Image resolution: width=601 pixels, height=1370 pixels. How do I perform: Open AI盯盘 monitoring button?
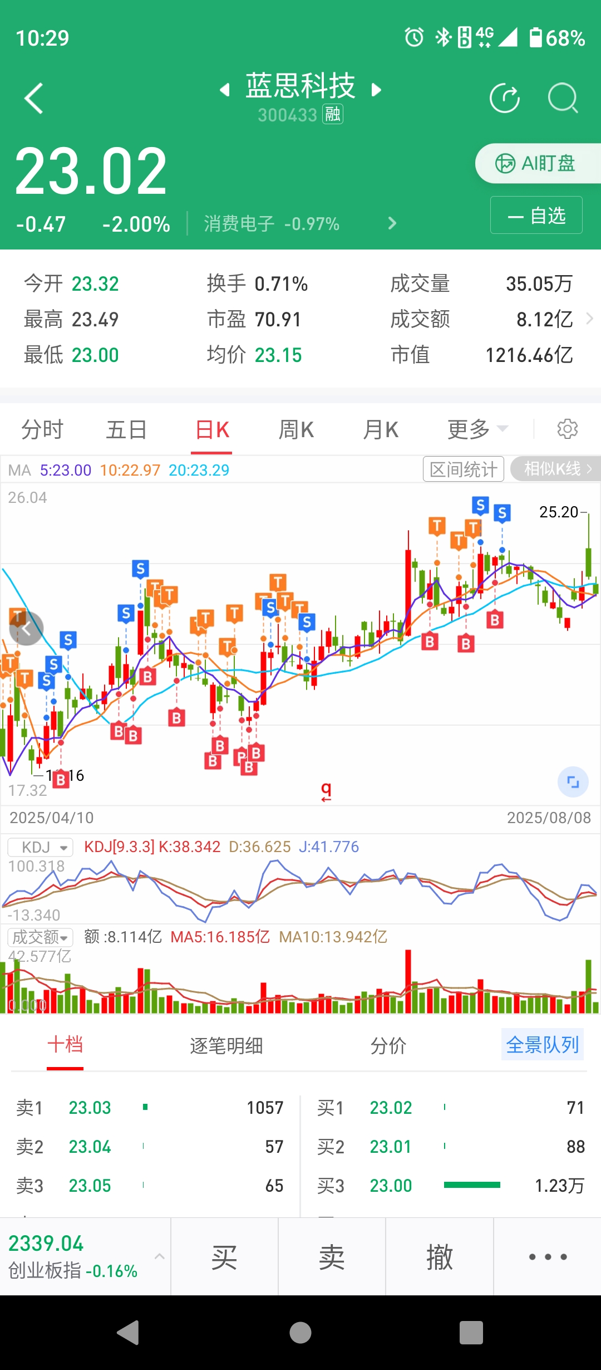point(538,163)
